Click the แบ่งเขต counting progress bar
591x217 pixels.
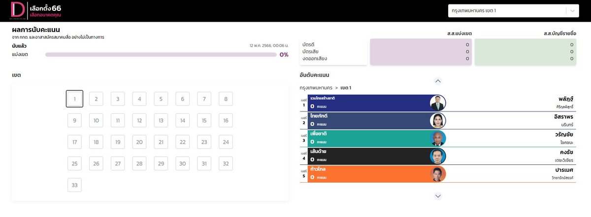point(161,54)
